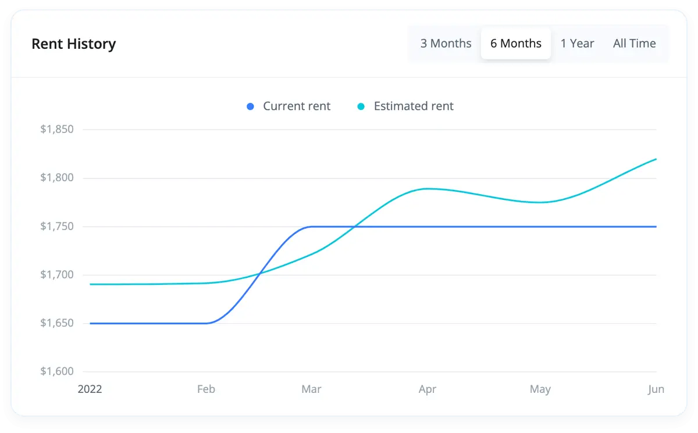Click the Rent History heading
Screen dimensions: 698x433
[74, 44]
